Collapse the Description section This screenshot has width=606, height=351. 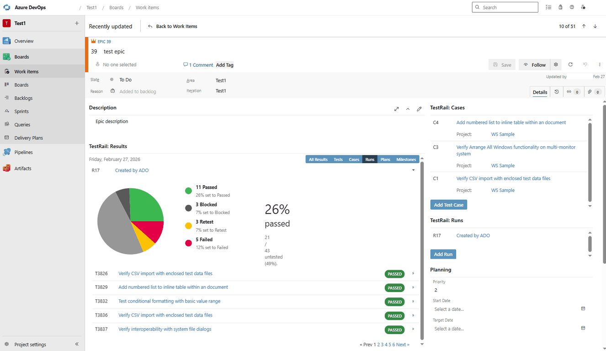click(x=408, y=109)
